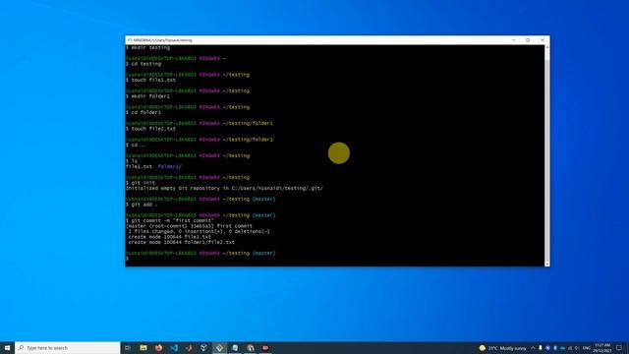Screen dimensions: 629x354
Task: Maximize the Git Bash terminal window
Action: (528, 40)
